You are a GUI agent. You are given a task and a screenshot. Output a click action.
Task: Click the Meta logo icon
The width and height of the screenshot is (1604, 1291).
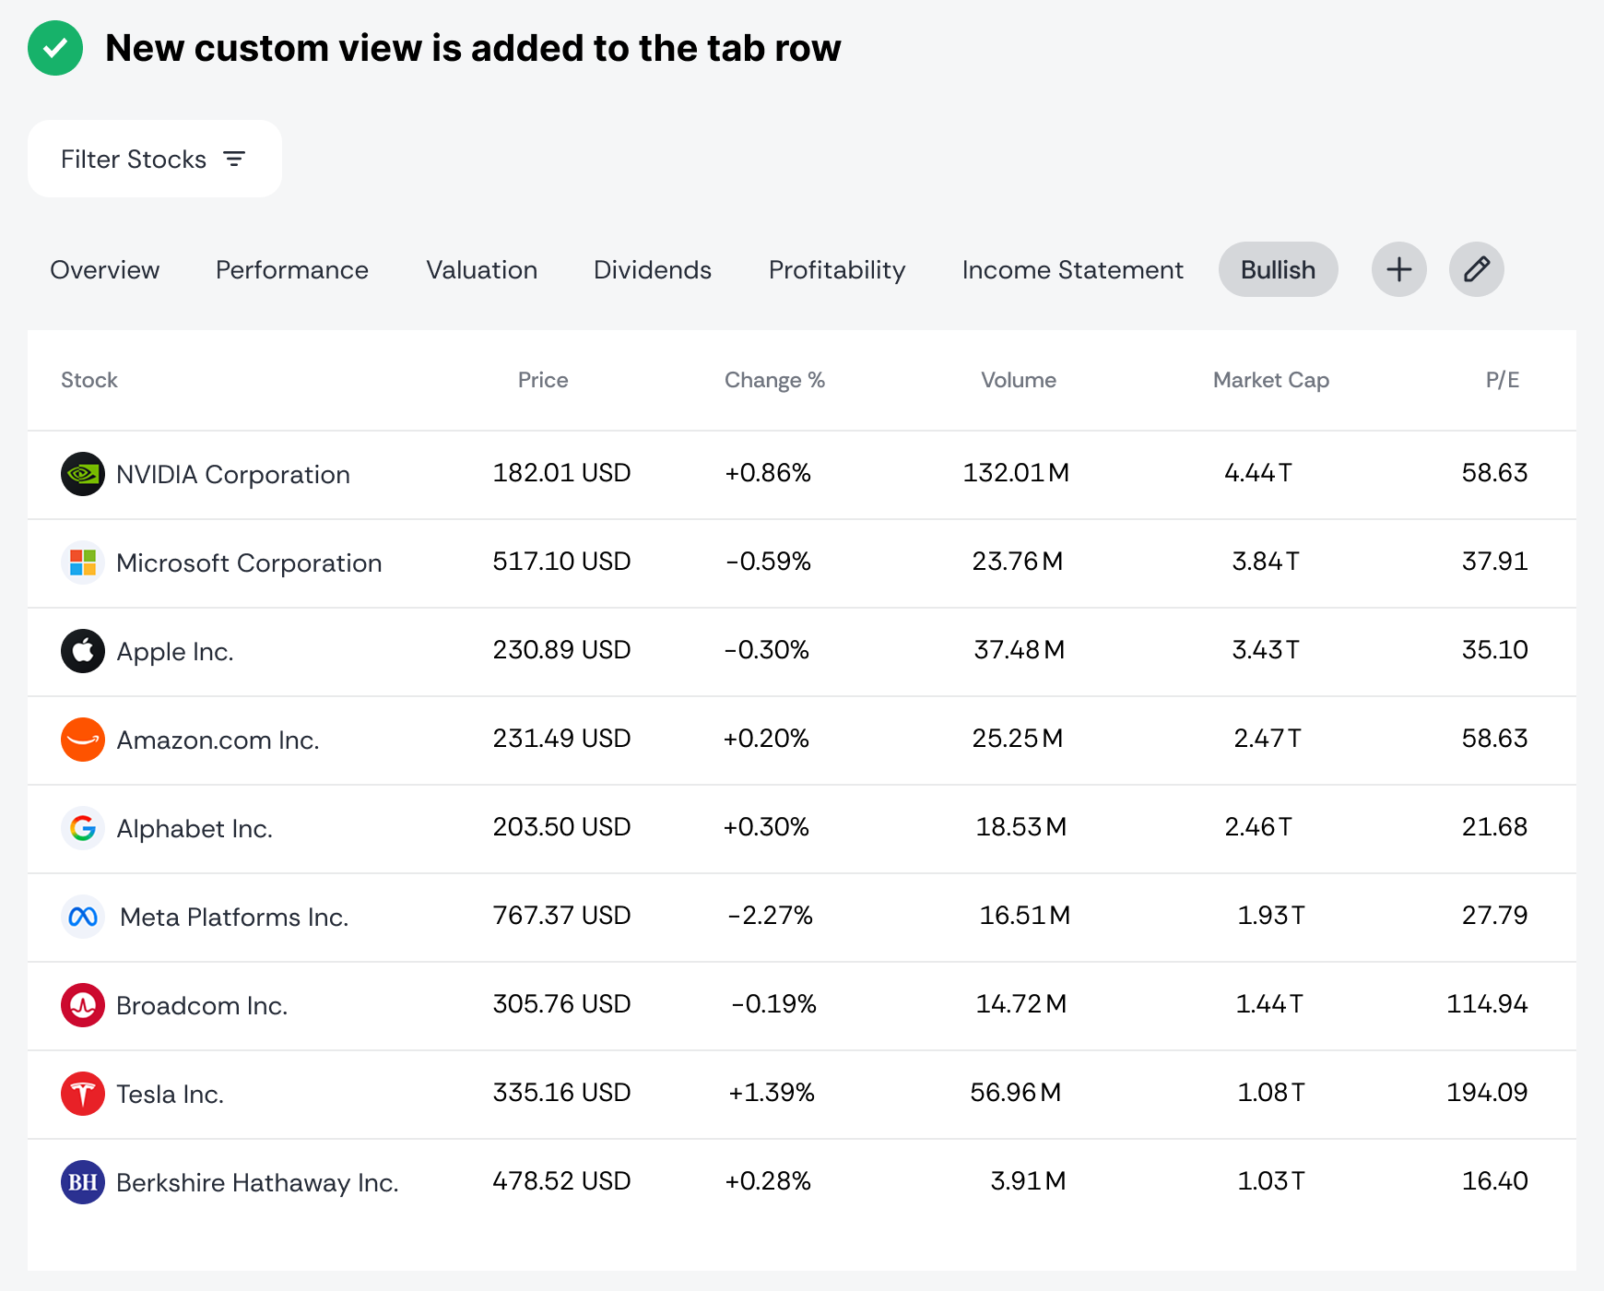(x=83, y=917)
